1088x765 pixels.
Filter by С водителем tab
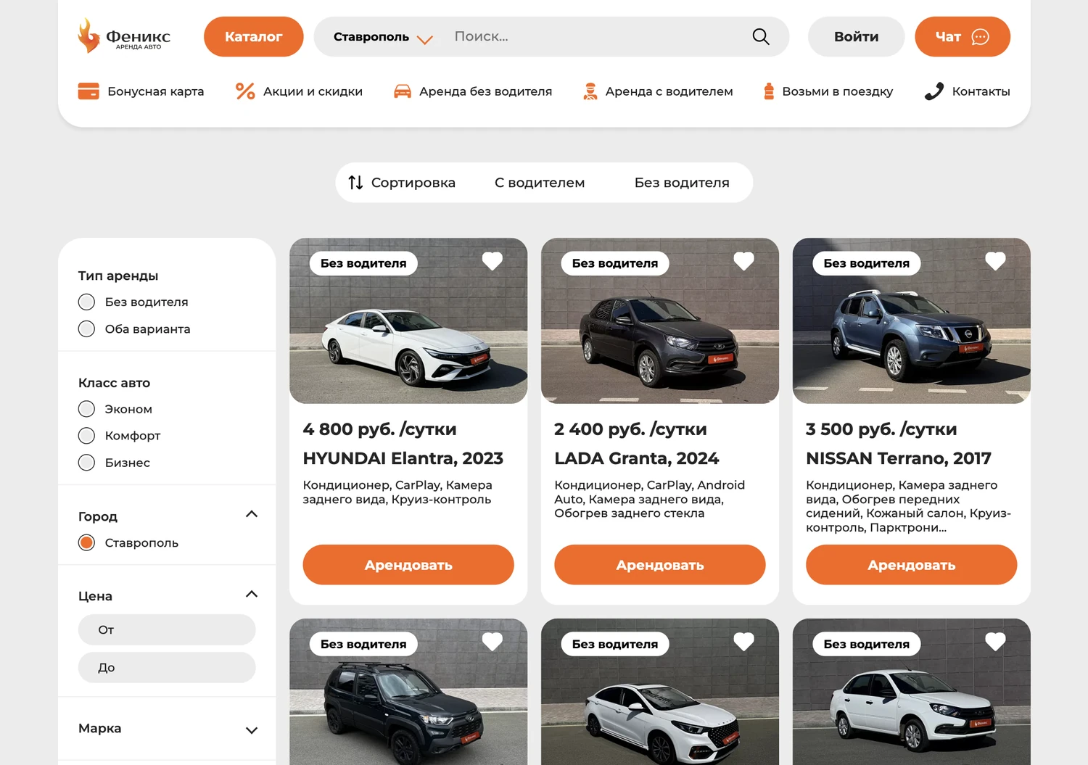pyautogui.click(x=540, y=183)
